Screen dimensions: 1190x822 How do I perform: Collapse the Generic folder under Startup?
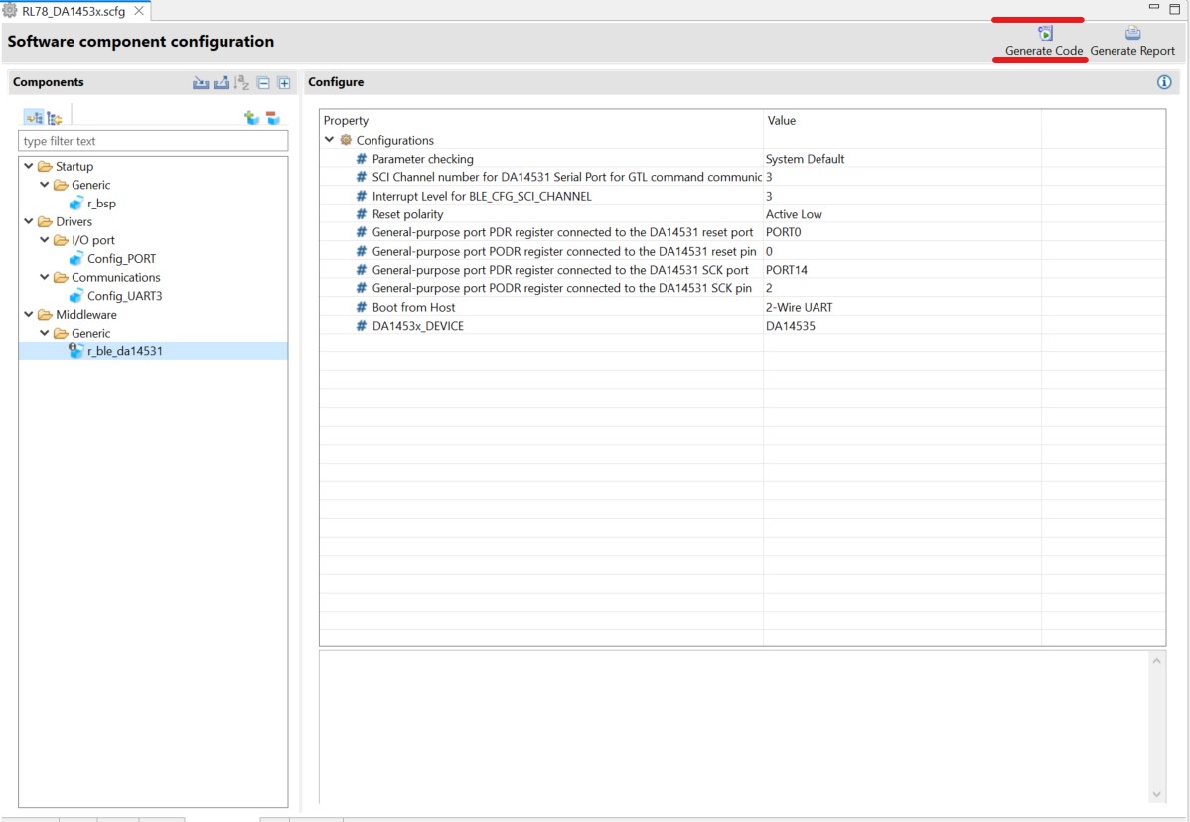45,185
